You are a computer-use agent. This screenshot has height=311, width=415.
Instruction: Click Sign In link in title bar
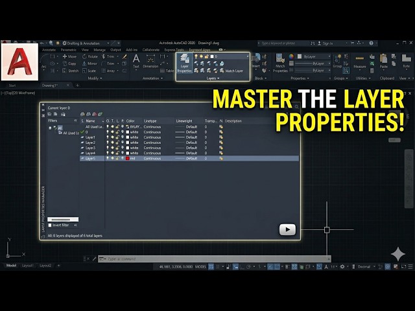327,43
